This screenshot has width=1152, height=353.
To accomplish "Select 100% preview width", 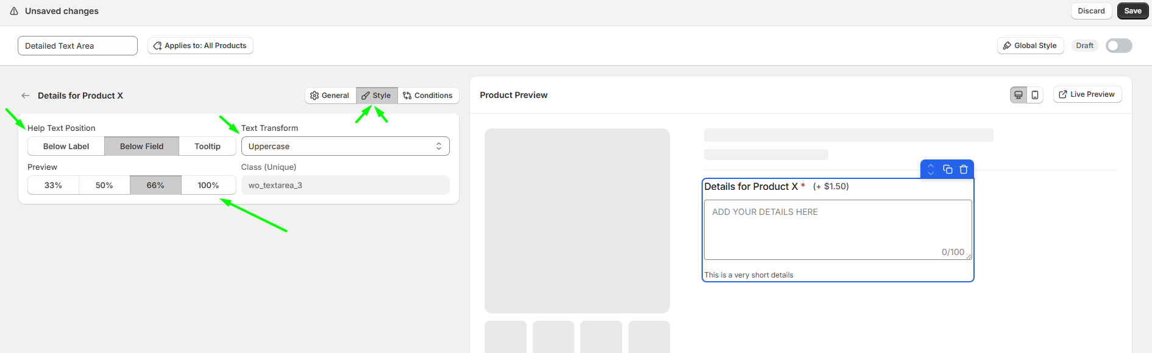I will point(208,185).
